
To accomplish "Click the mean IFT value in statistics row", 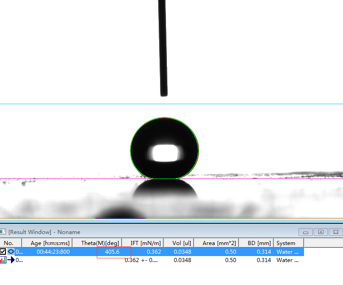I will point(142,260).
